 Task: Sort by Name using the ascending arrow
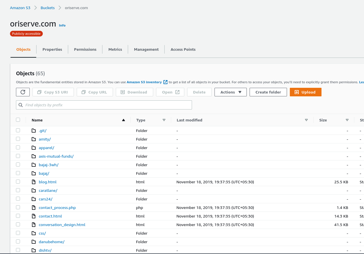(124, 120)
